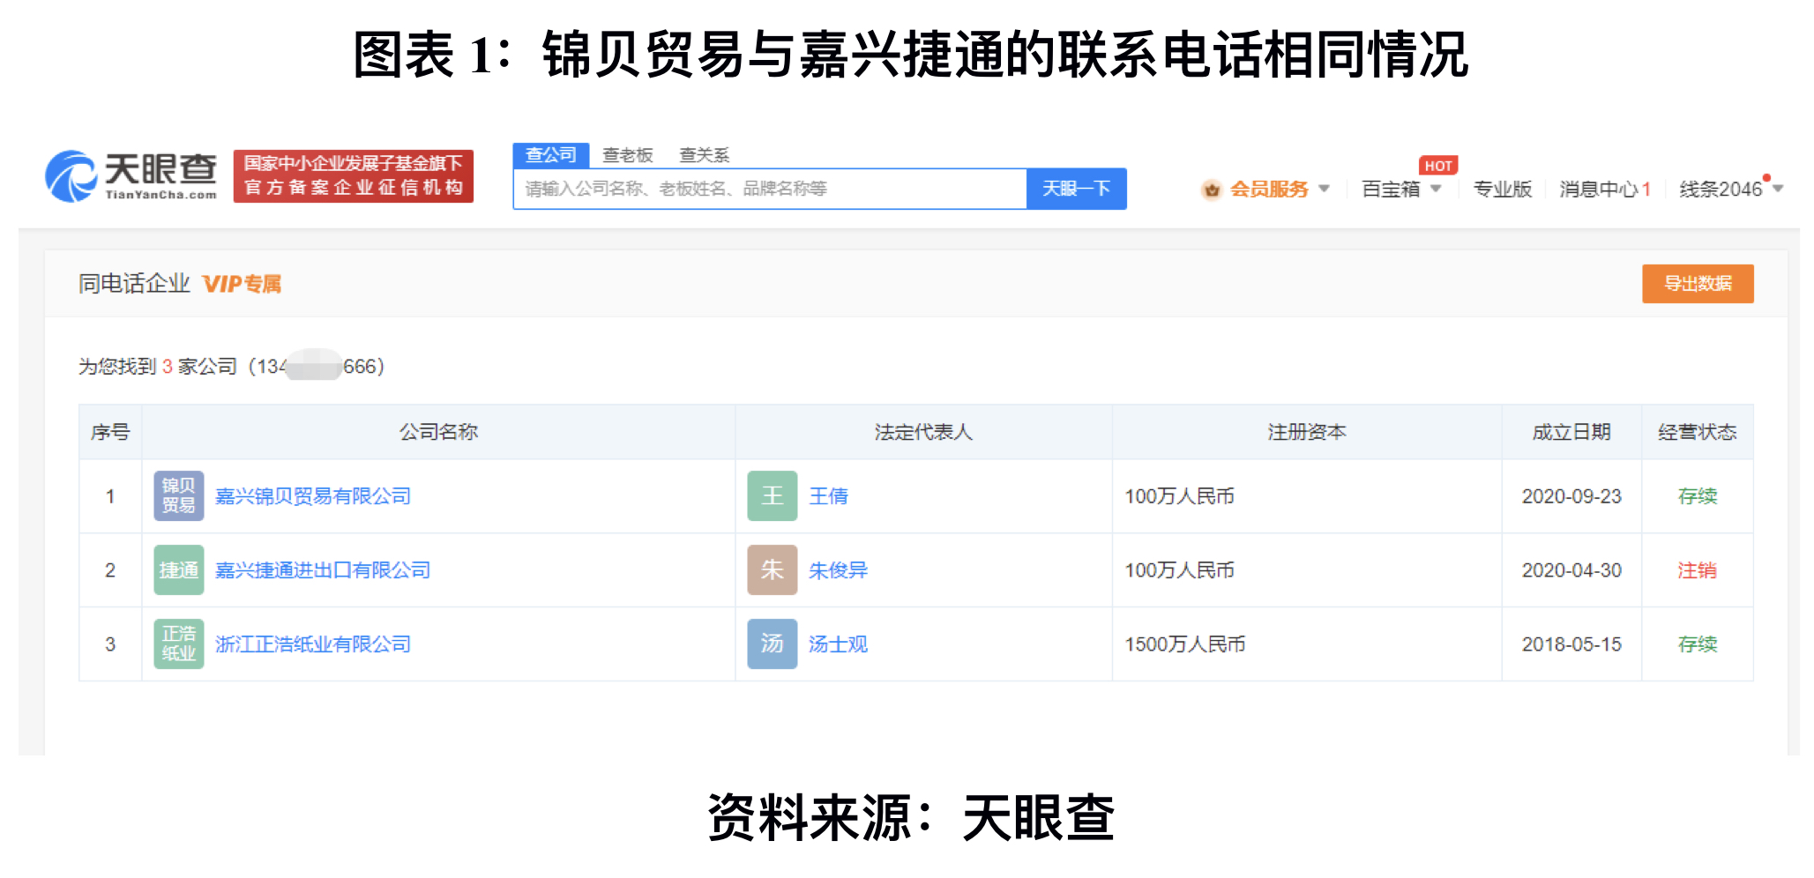This screenshot has height=878, width=1814.
Task: Focus the company name search field
Action: click(x=770, y=189)
